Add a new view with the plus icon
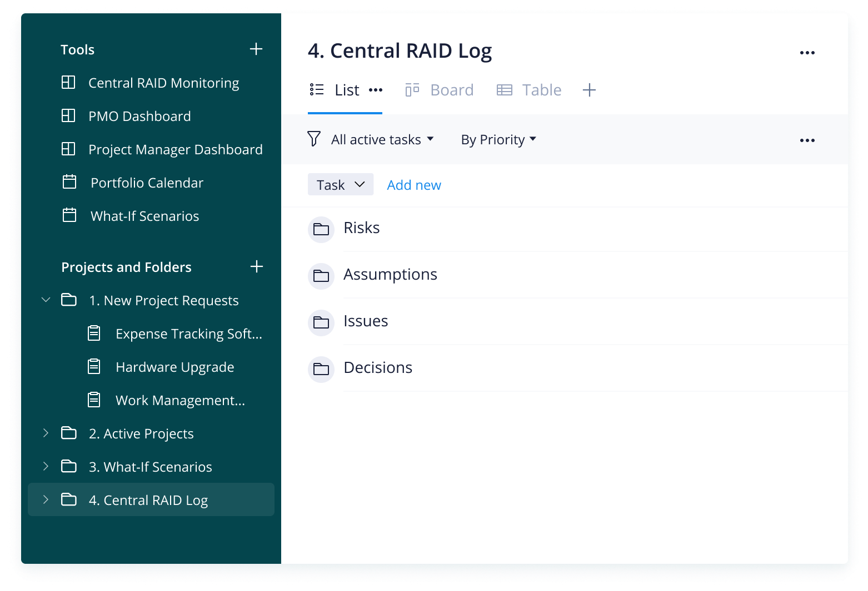Image resolution: width=868 pixels, height=591 pixels. [x=589, y=90]
